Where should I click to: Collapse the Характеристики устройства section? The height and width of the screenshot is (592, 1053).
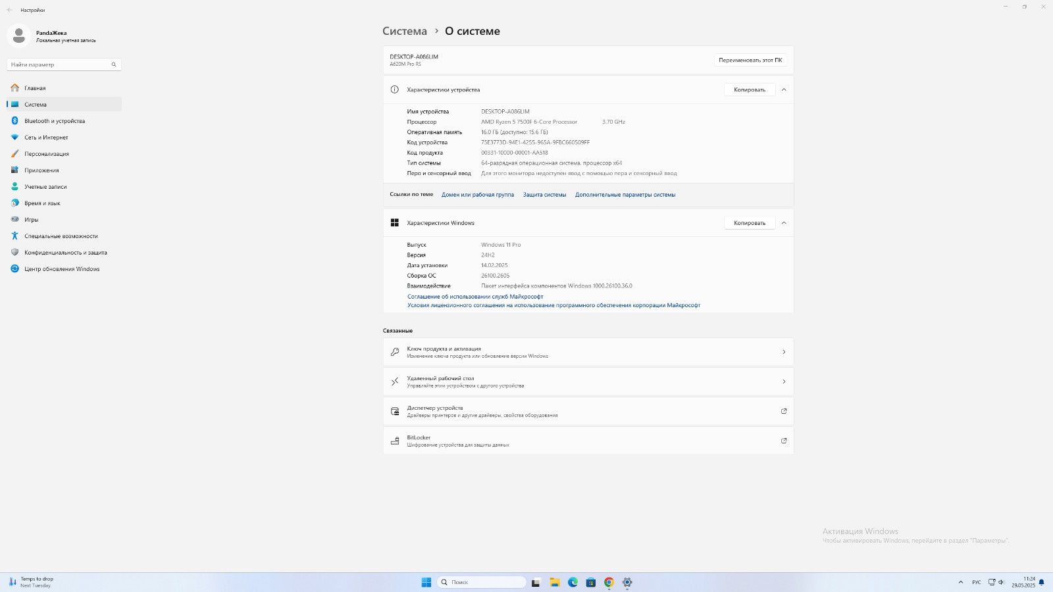click(784, 89)
